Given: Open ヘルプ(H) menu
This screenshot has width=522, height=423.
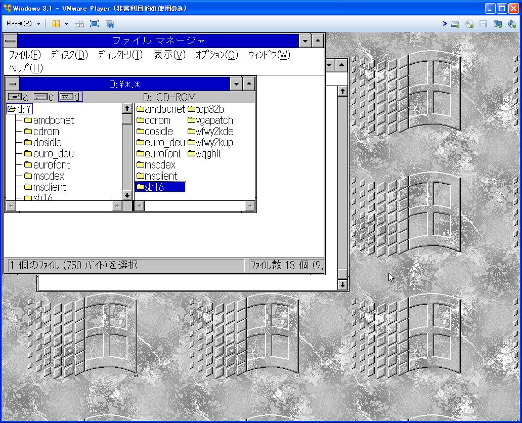Looking at the screenshot, I should click(26, 68).
